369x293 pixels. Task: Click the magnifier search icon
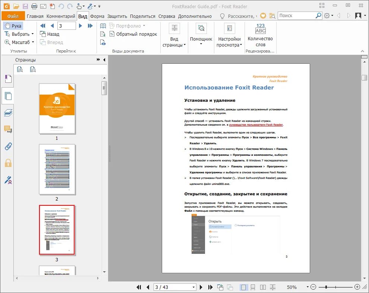[318, 16]
